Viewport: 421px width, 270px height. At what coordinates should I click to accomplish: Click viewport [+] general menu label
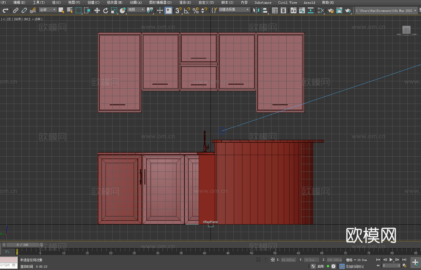[3, 19]
